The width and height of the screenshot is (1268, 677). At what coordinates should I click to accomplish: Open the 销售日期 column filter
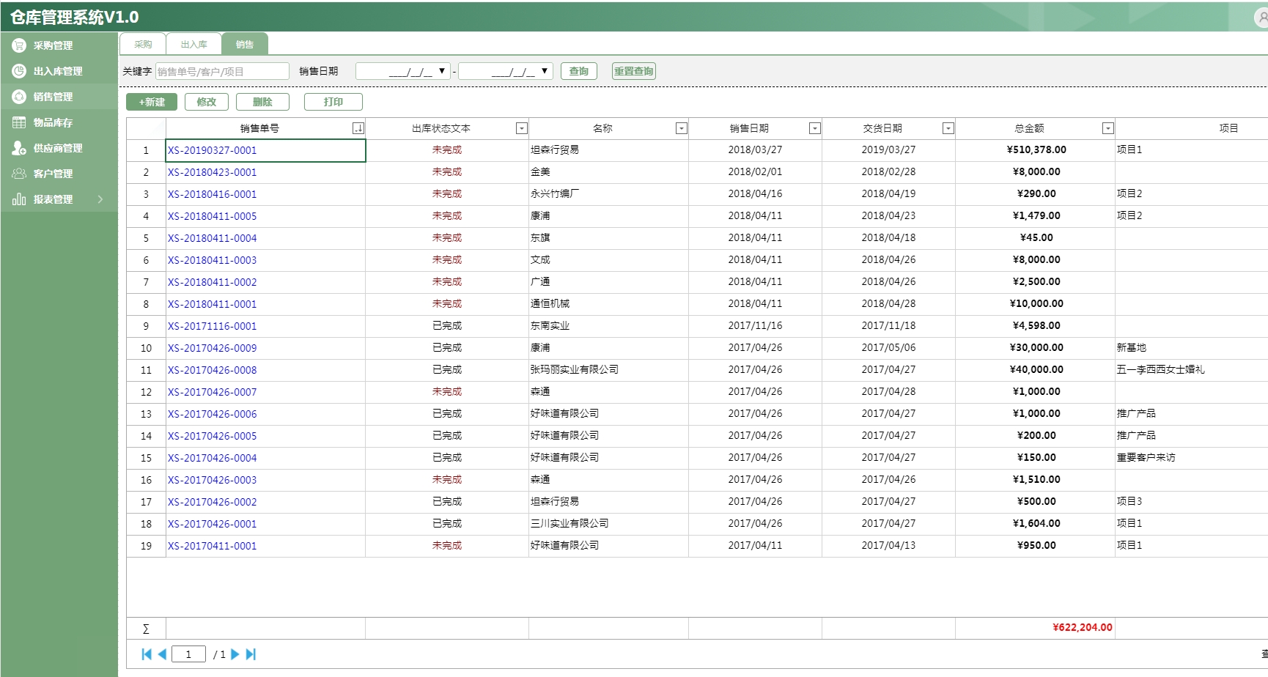point(814,128)
